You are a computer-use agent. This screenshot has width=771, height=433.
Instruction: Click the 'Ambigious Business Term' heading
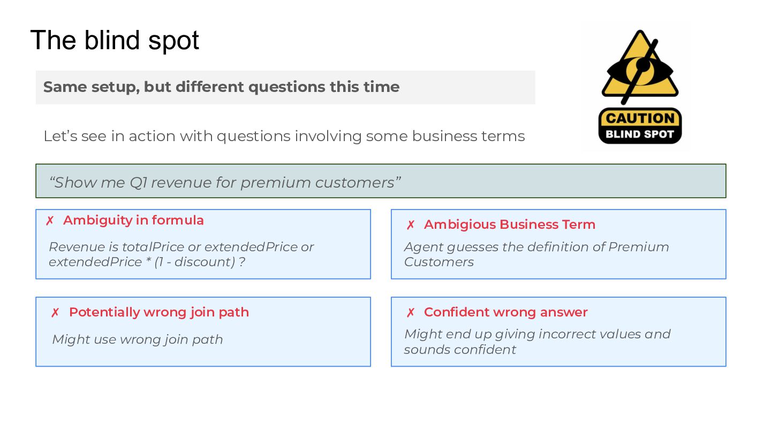point(509,225)
